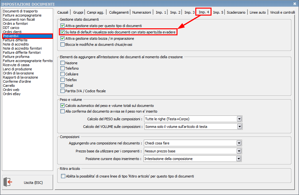
Task: Toggle Calcolo automatico del peso e volume
Action: (x=62, y=105)
